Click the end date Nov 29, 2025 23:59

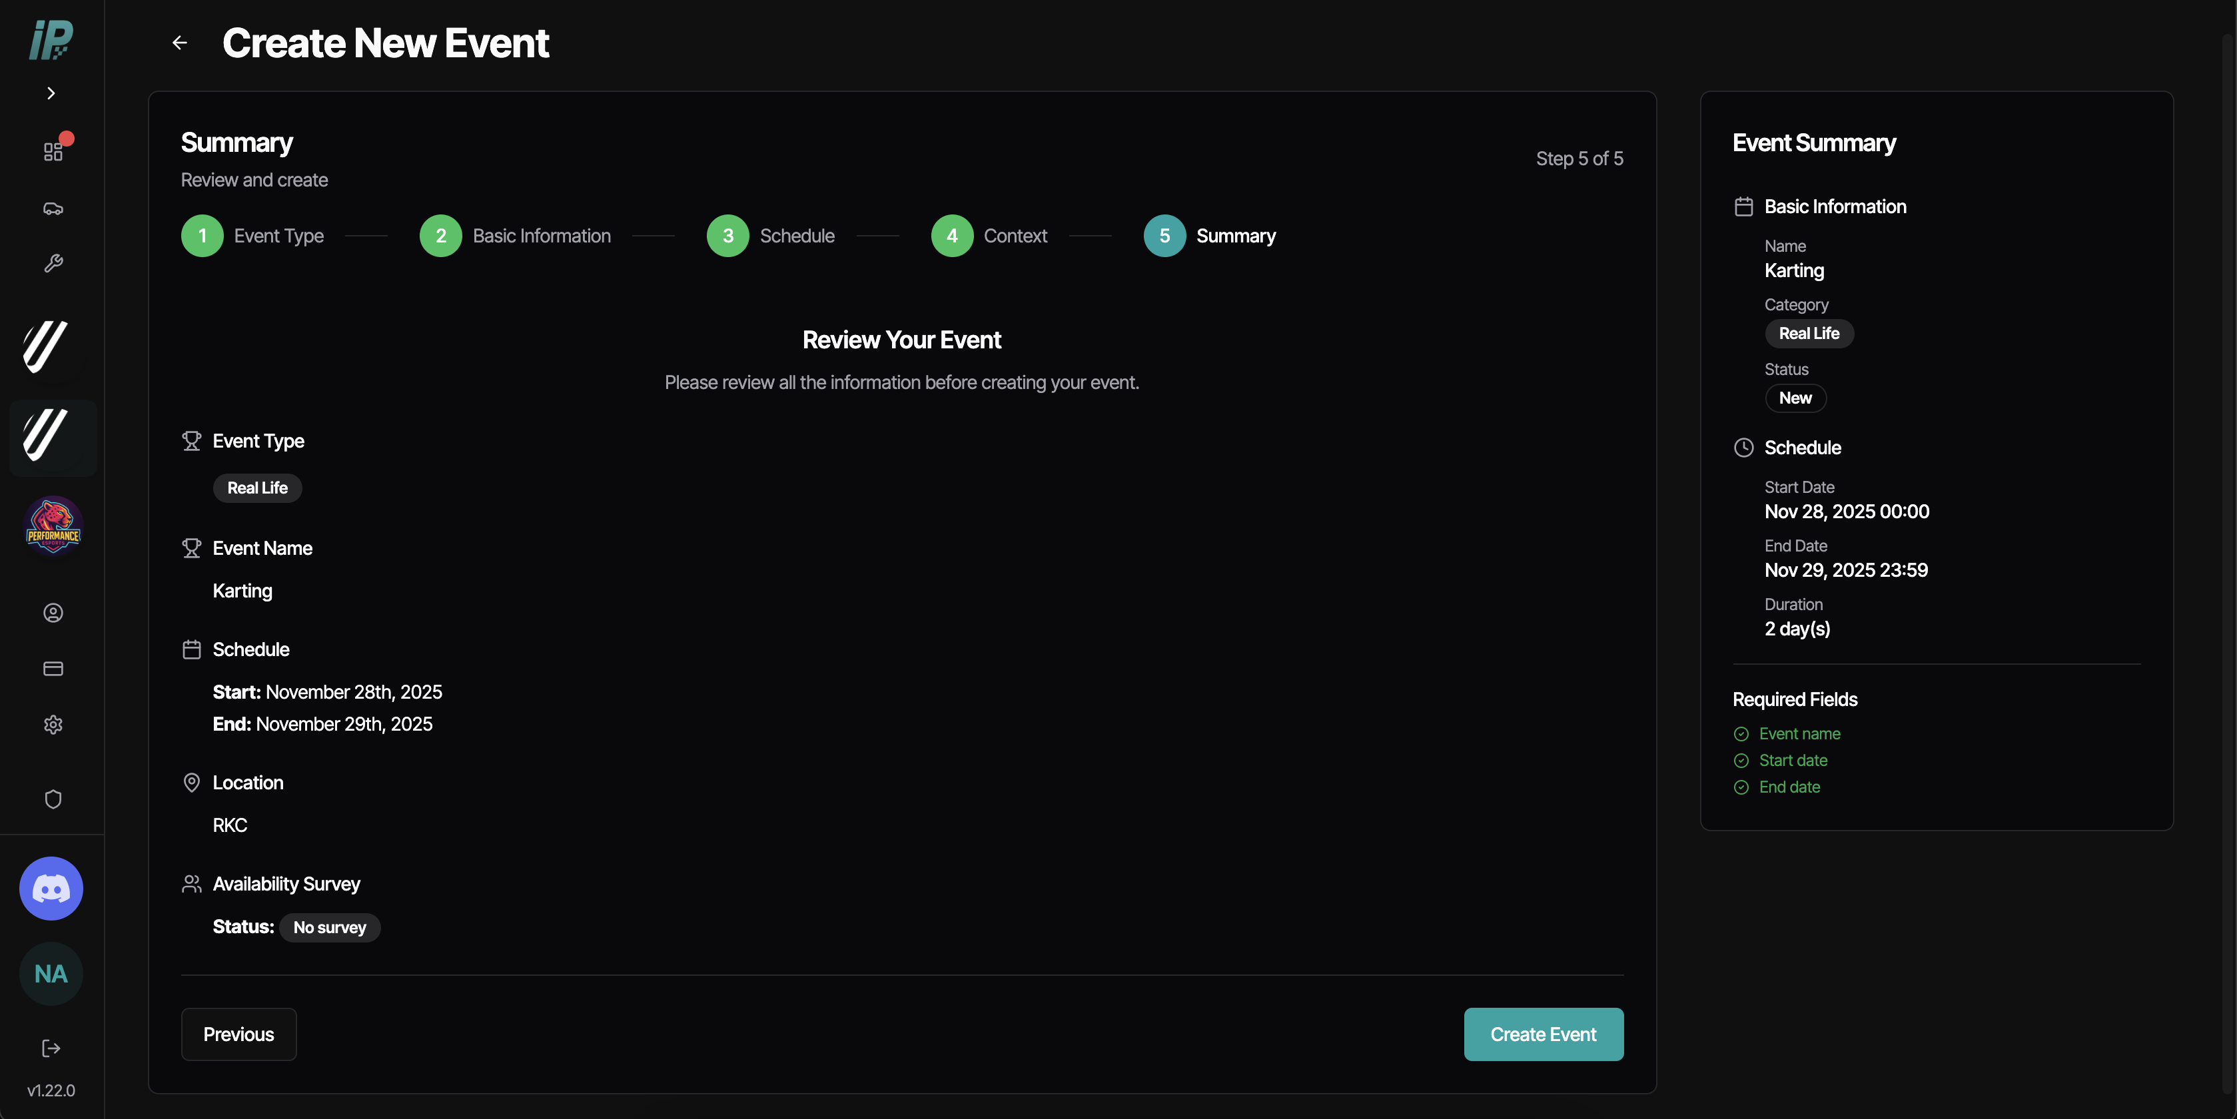(1845, 569)
